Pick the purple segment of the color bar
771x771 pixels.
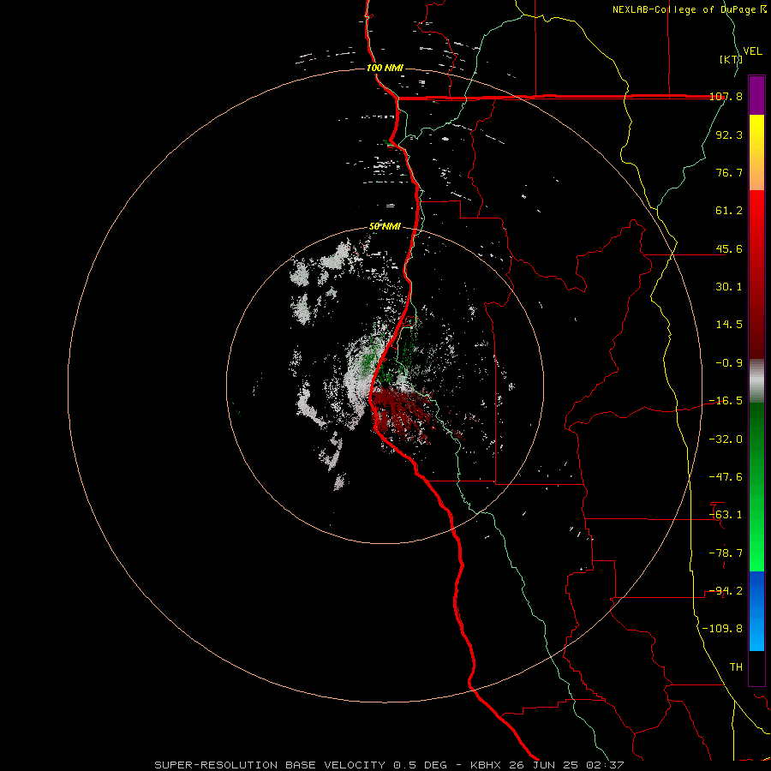[756, 95]
